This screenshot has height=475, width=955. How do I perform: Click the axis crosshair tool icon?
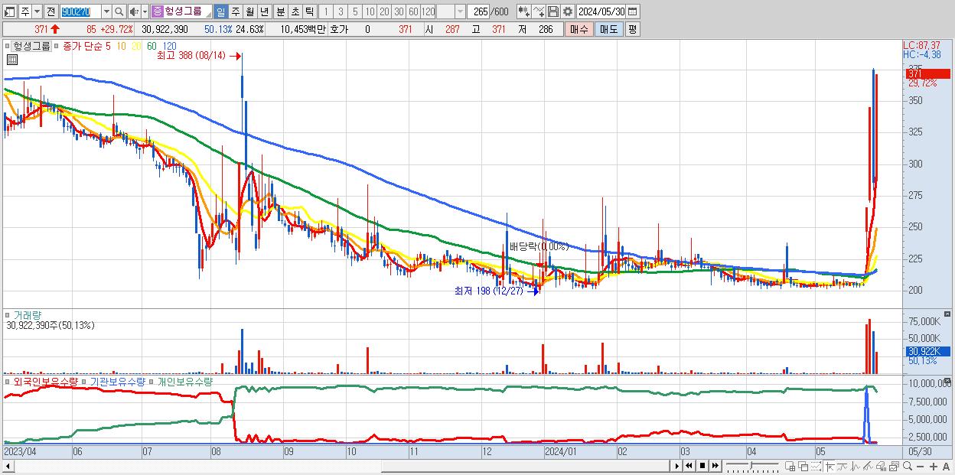(x=830, y=466)
